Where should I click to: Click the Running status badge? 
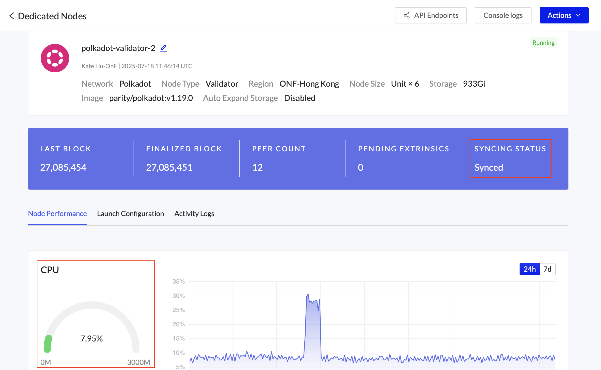pyautogui.click(x=543, y=43)
